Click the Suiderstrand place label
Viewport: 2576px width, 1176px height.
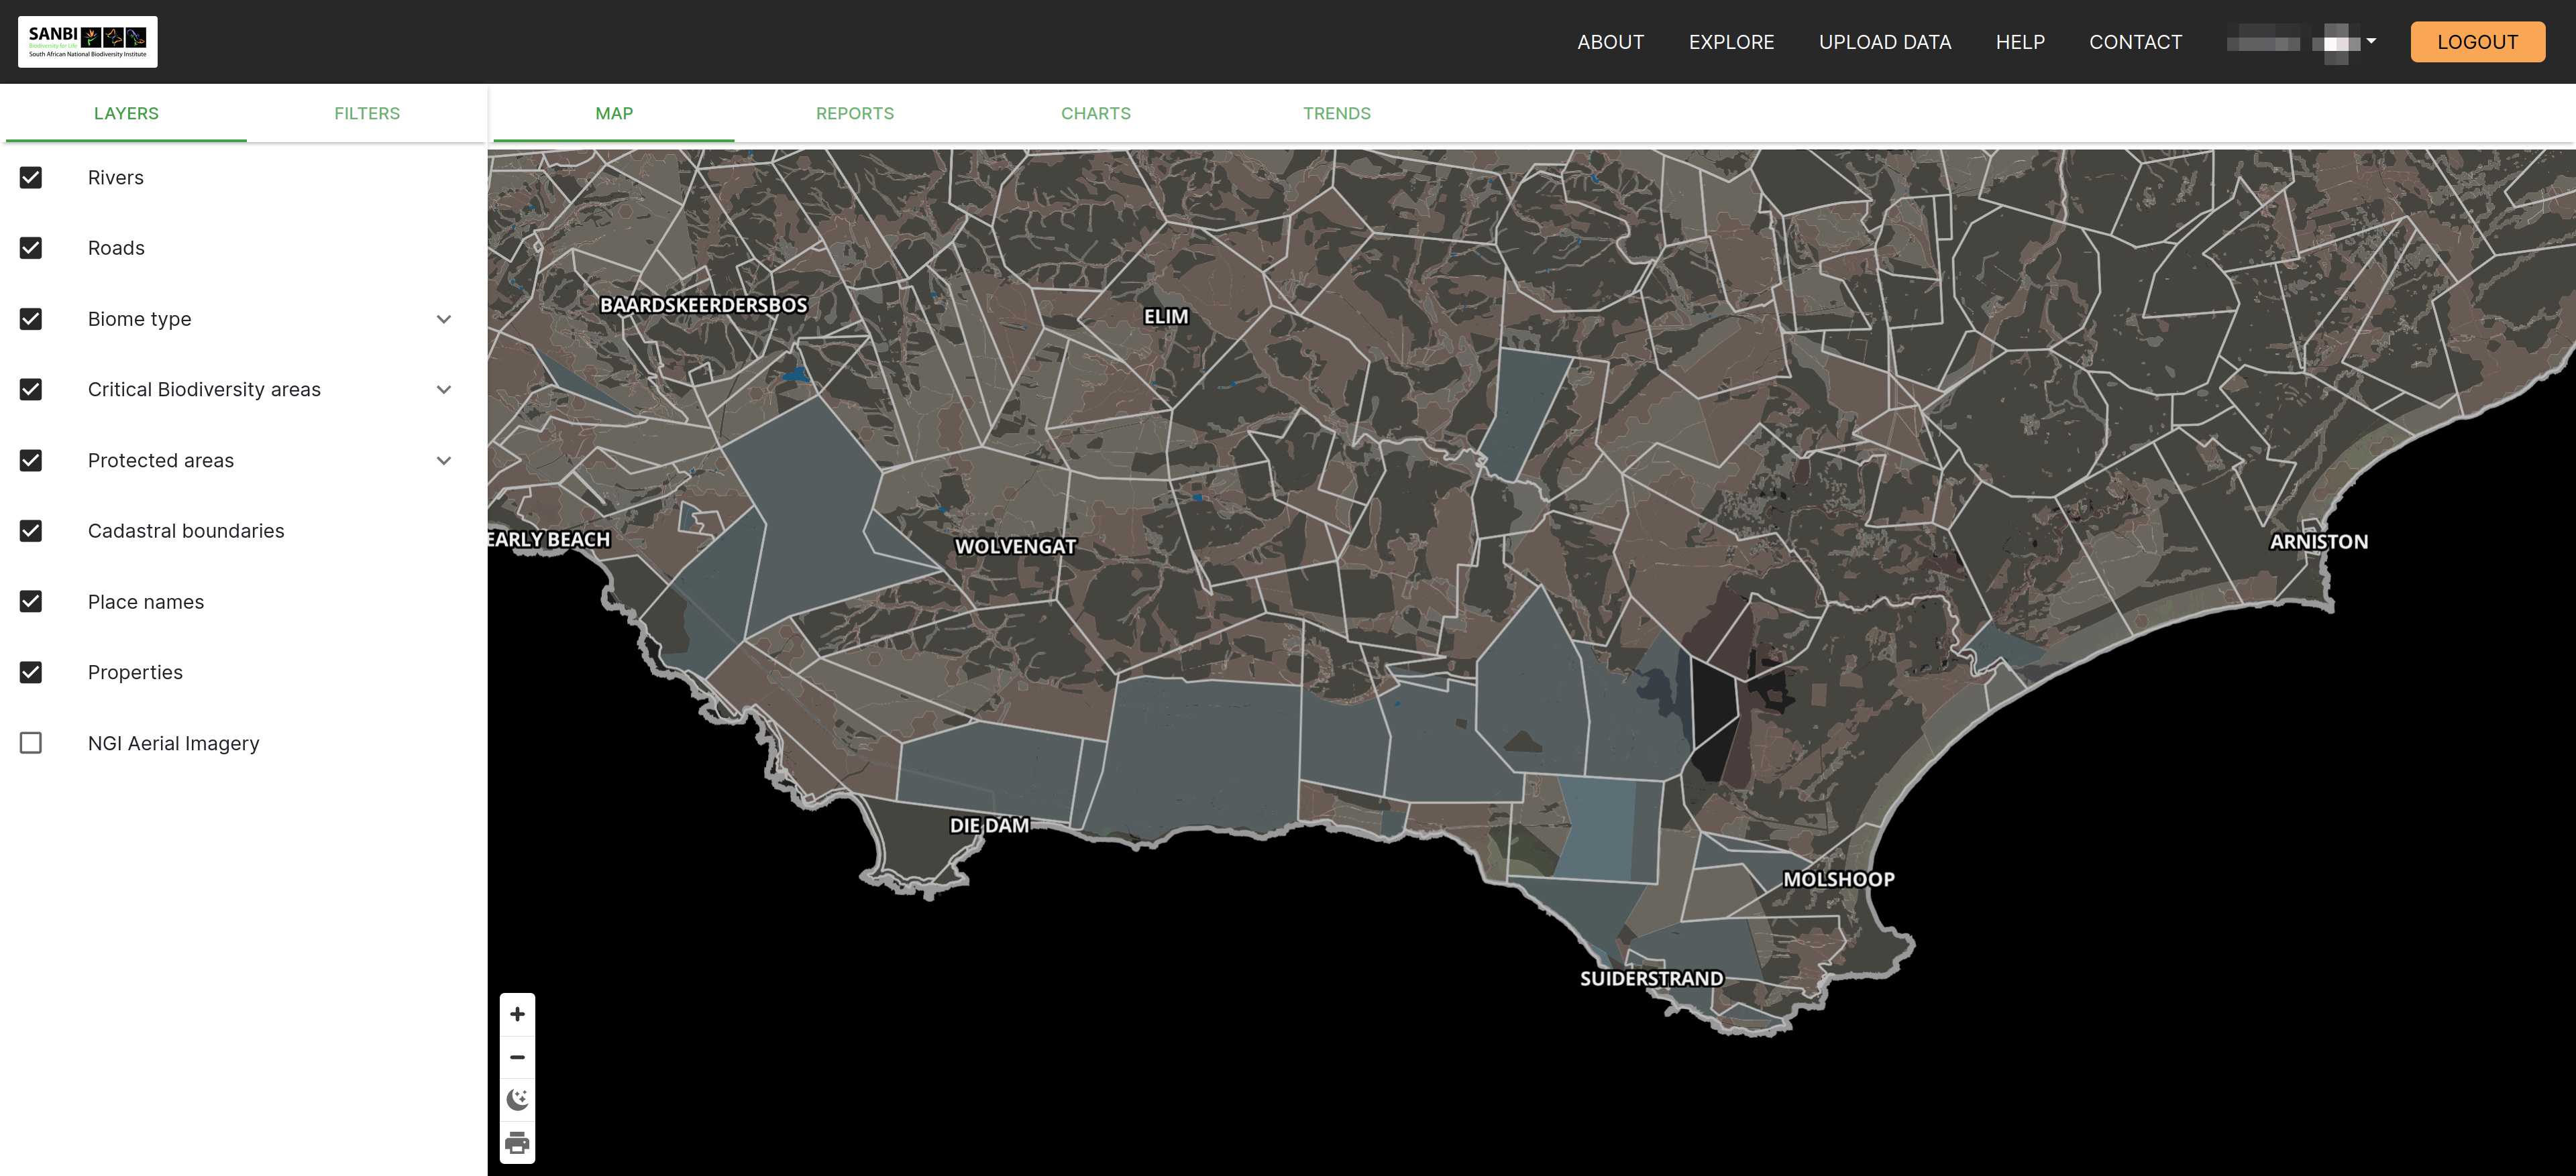[1651, 978]
